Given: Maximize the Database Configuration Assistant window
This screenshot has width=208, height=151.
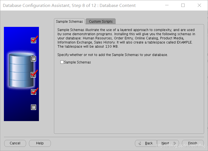Looking at the screenshot, I should [183, 5].
